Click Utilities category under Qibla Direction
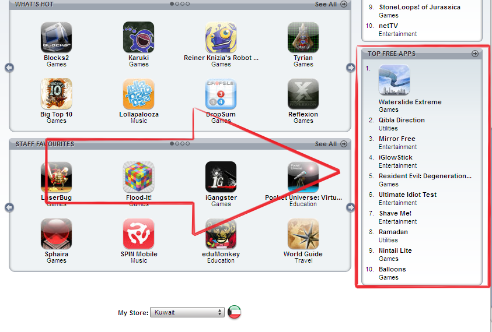The height and width of the screenshot is (332, 492). click(x=388, y=128)
